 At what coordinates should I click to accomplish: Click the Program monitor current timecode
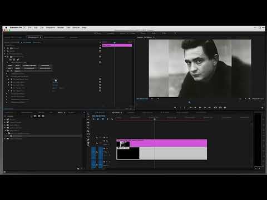click(142, 99)
